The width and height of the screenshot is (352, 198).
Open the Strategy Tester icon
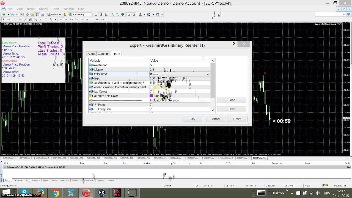click(43, 14)
